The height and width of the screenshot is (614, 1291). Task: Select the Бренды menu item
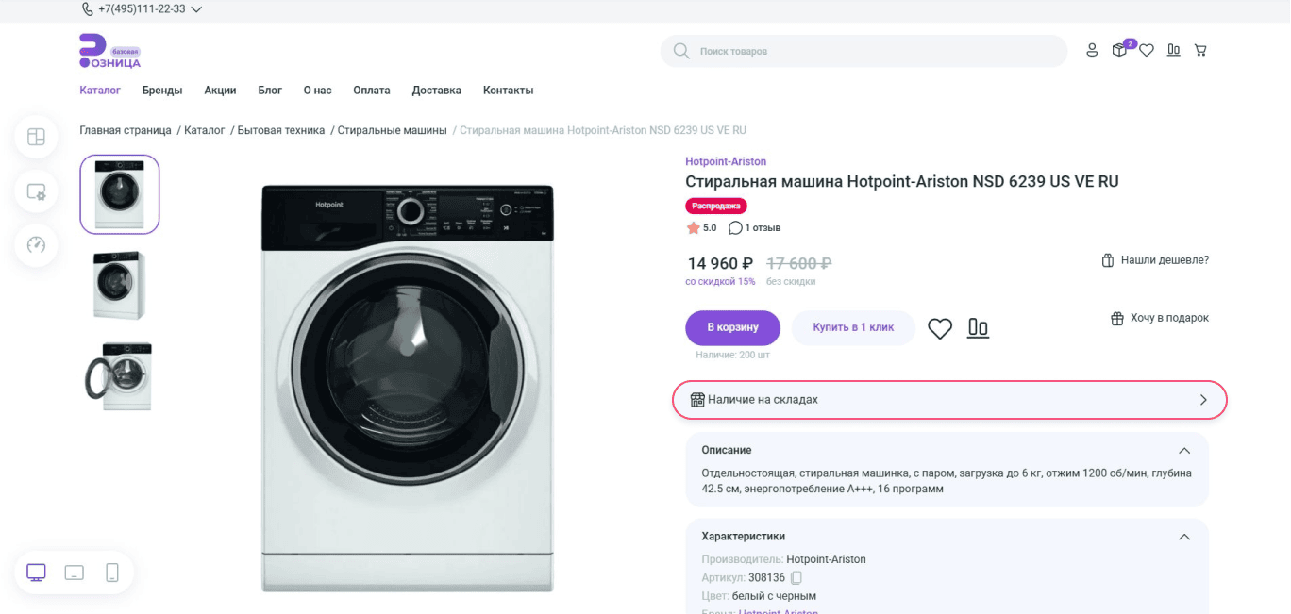click(162, 91)
